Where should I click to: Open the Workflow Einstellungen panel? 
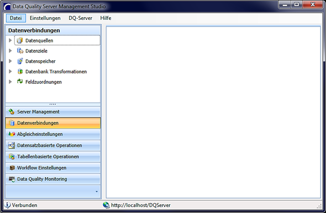[53, 168]
